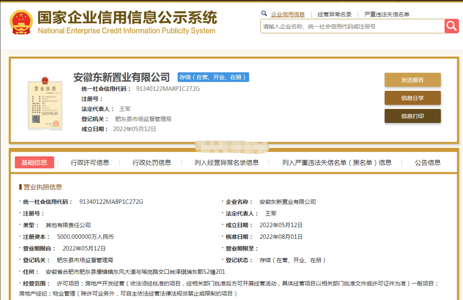Screen dimensions: 463x300
Task: Open the 行政许可信息 tab
Action: point(90,163)
